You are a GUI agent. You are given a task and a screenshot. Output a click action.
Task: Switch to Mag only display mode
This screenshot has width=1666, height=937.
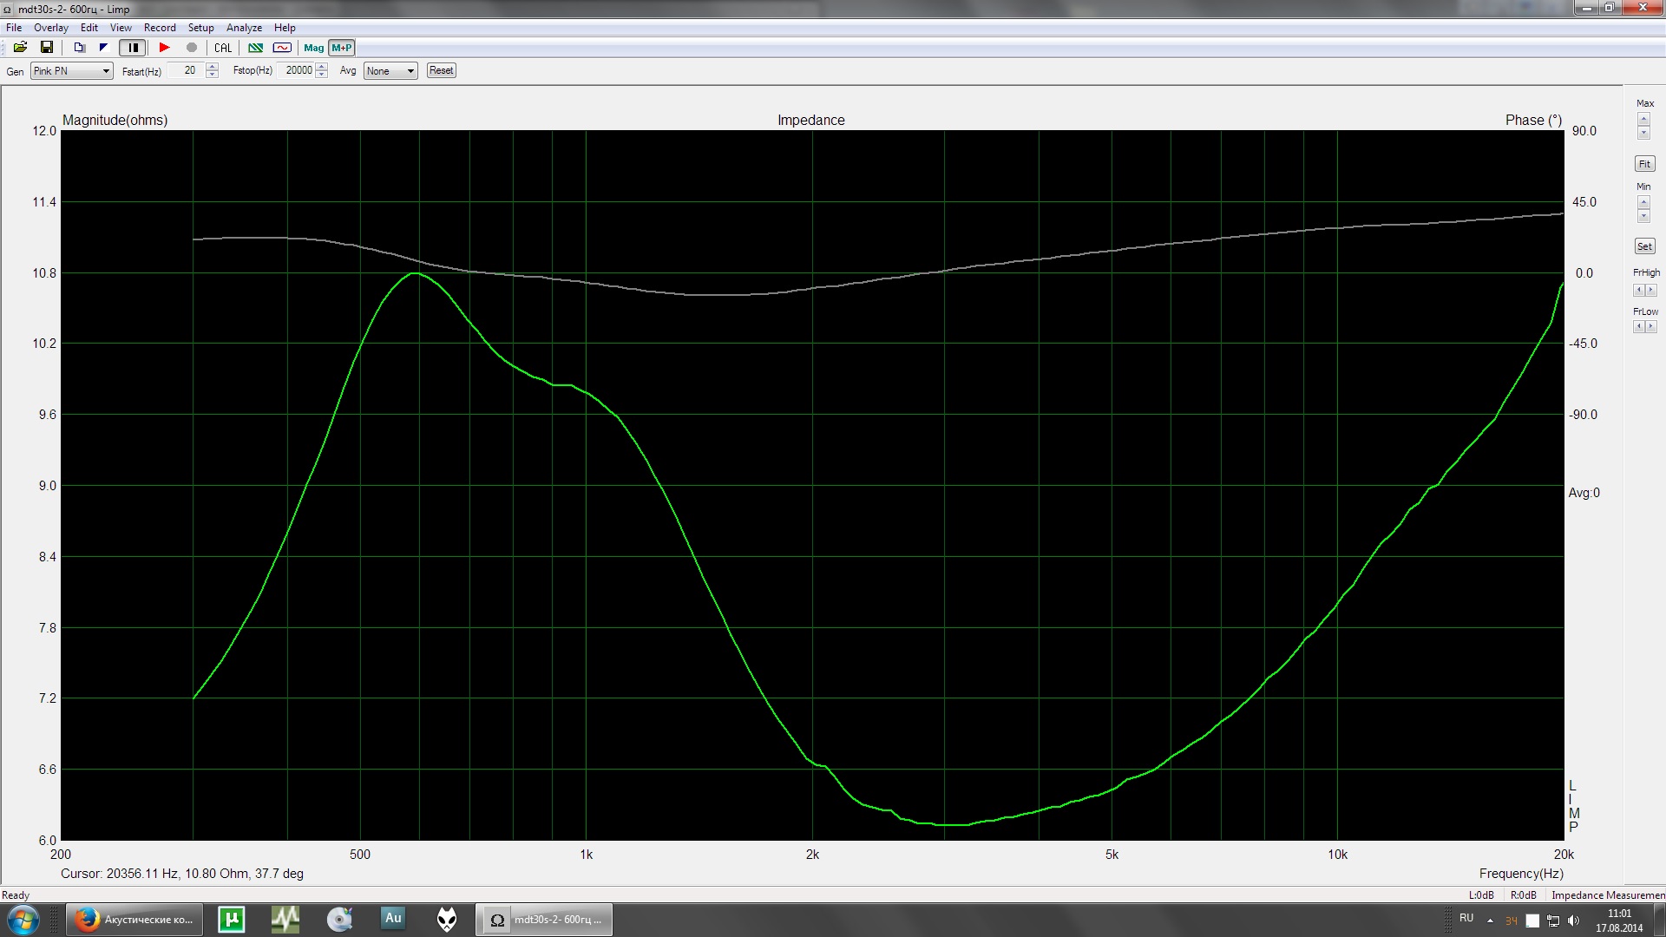(x=313, y=48)
